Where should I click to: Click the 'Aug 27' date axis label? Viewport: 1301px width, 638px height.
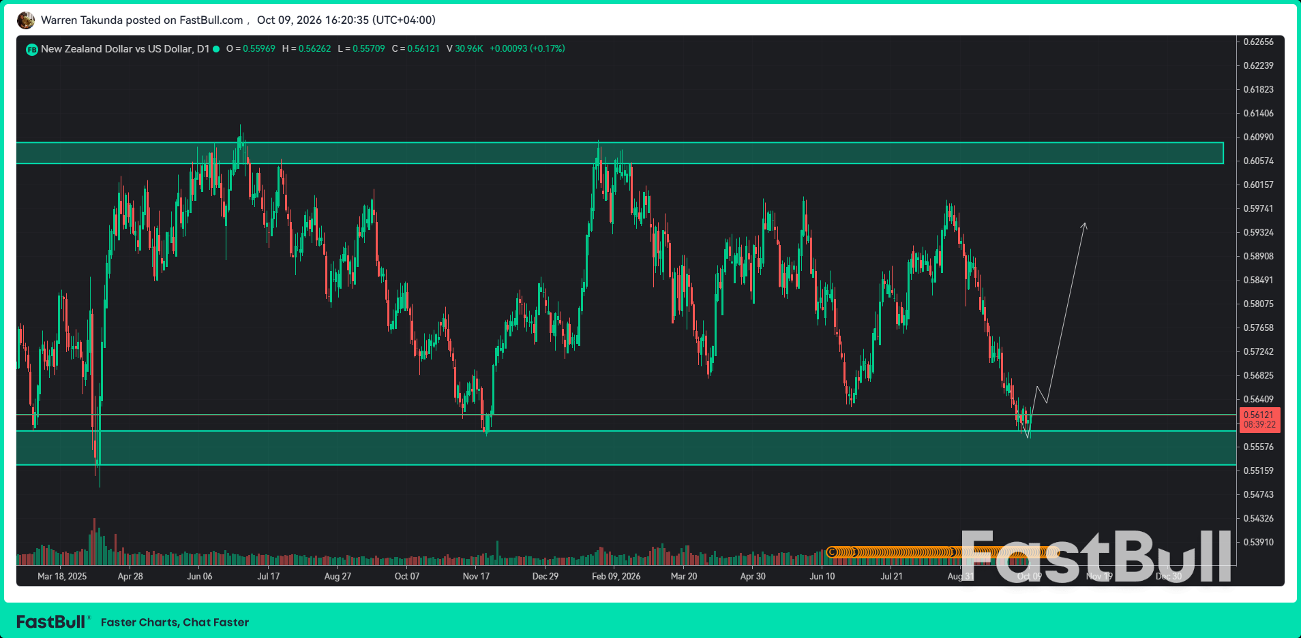coord(338,576)
